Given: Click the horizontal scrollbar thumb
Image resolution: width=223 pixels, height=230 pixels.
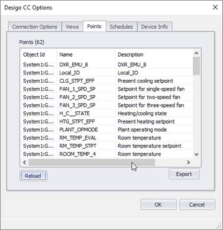Looking at the screenshot, I should pos(92,163).
